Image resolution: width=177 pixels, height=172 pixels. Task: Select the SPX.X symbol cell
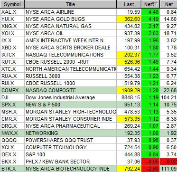[x=12, y=105]
